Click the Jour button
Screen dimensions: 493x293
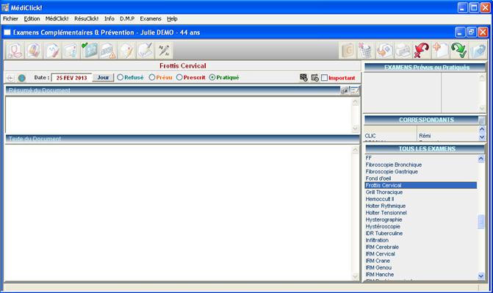tap(103, 77)
